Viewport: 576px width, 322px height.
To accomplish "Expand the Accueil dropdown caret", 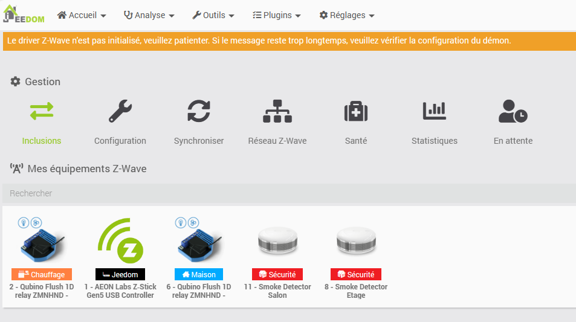I will tap(103, 16).
